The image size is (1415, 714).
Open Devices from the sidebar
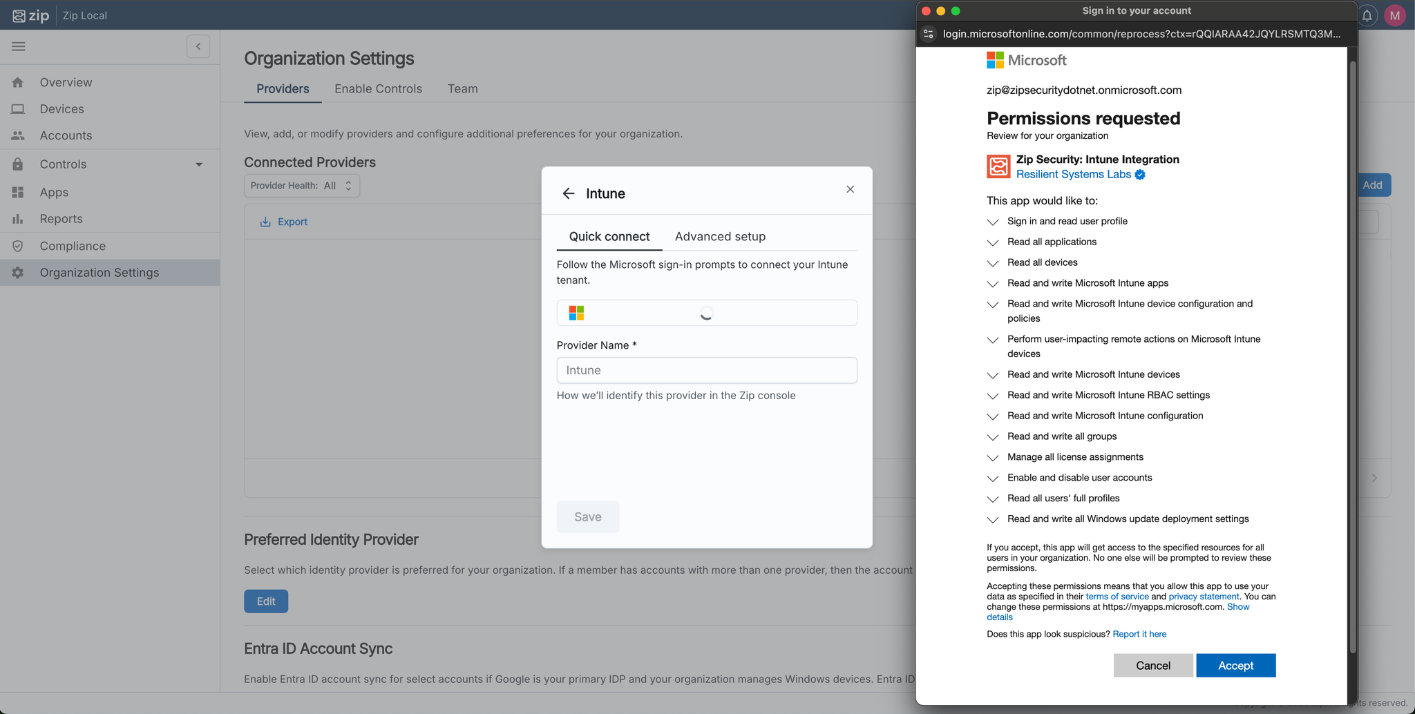point(61,109)
